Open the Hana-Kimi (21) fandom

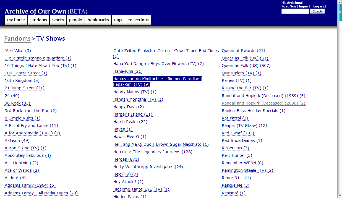pos(128,71)
